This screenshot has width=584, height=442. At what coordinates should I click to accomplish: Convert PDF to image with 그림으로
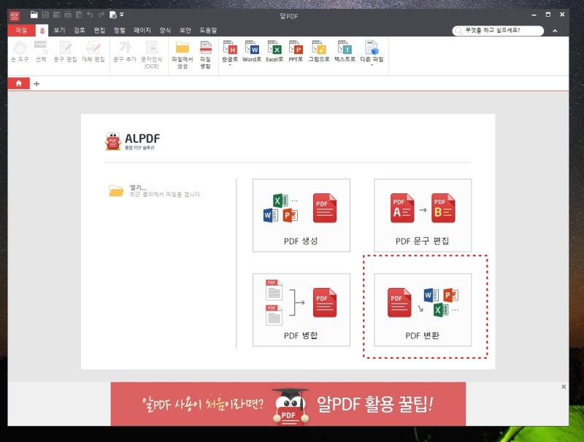click(x=319, y=51)
